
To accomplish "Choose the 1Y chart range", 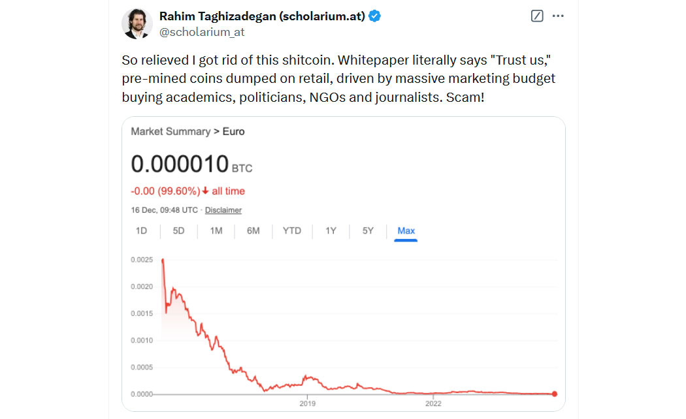I will click(331, 230).
